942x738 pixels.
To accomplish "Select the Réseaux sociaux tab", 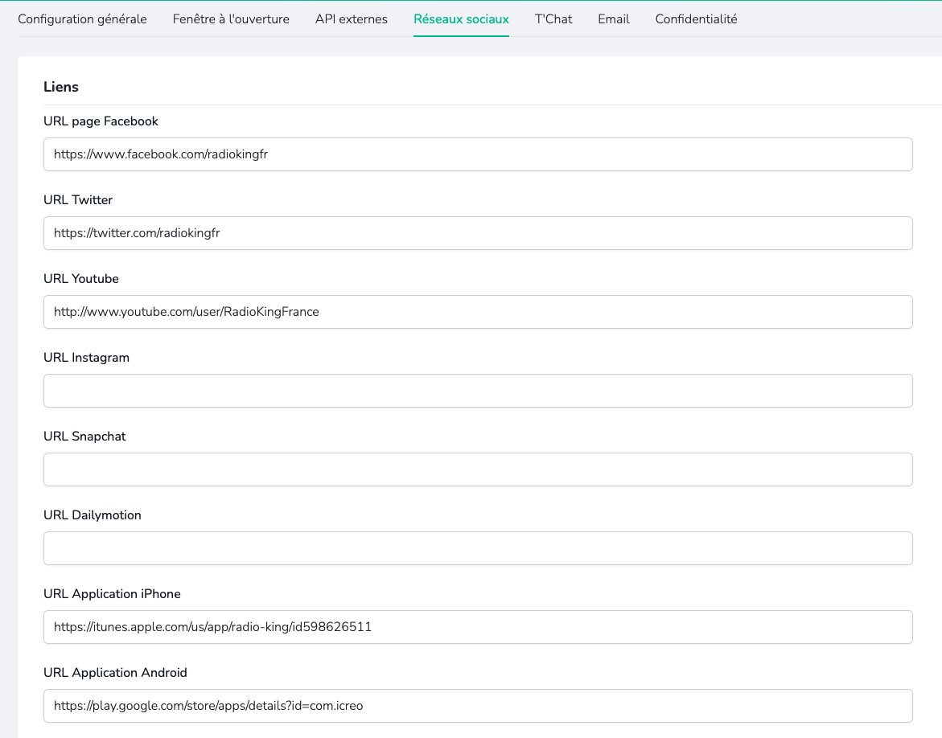I will (x=461, y=18).
